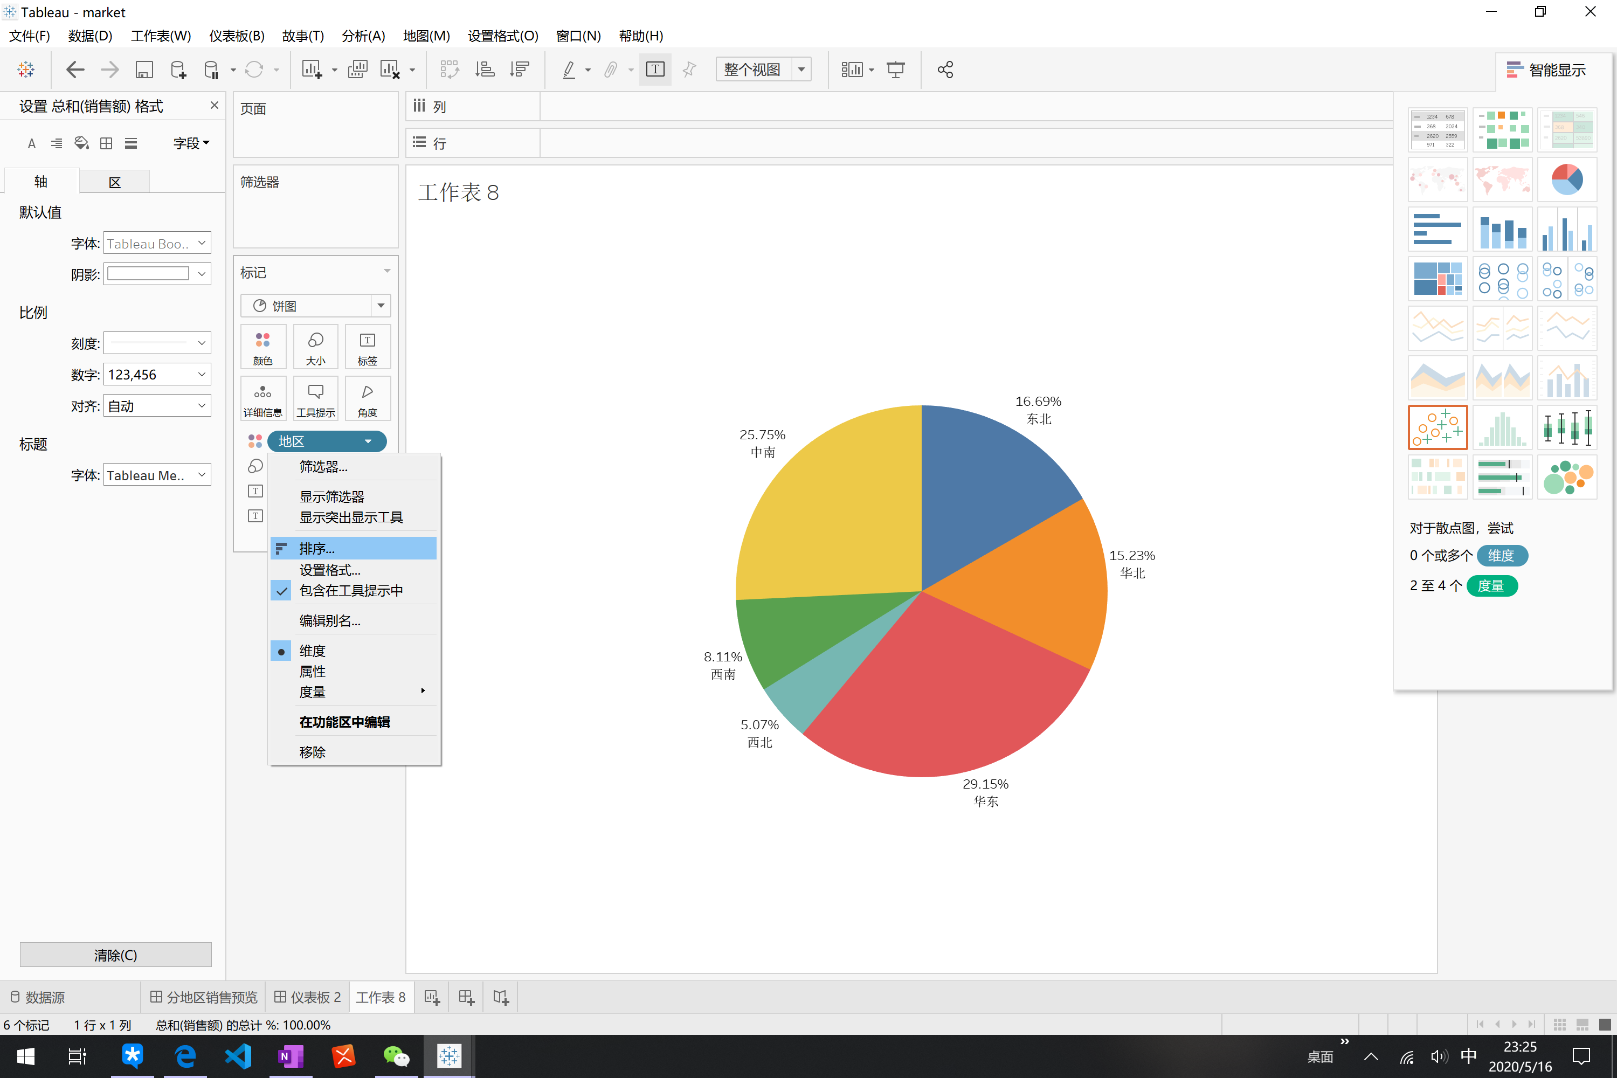Click the Sort ascending toolbar icon
Screen dimensions: 1617x1078
[485, 70]
